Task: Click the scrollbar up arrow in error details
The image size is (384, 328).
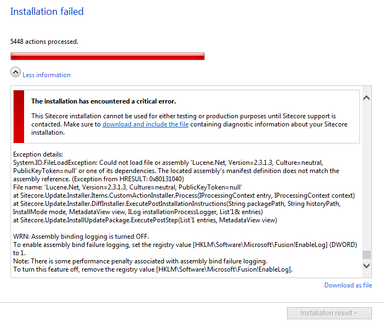Action: [366, 98]
